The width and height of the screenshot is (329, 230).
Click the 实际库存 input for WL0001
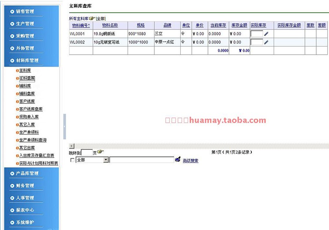pos(257,34)
